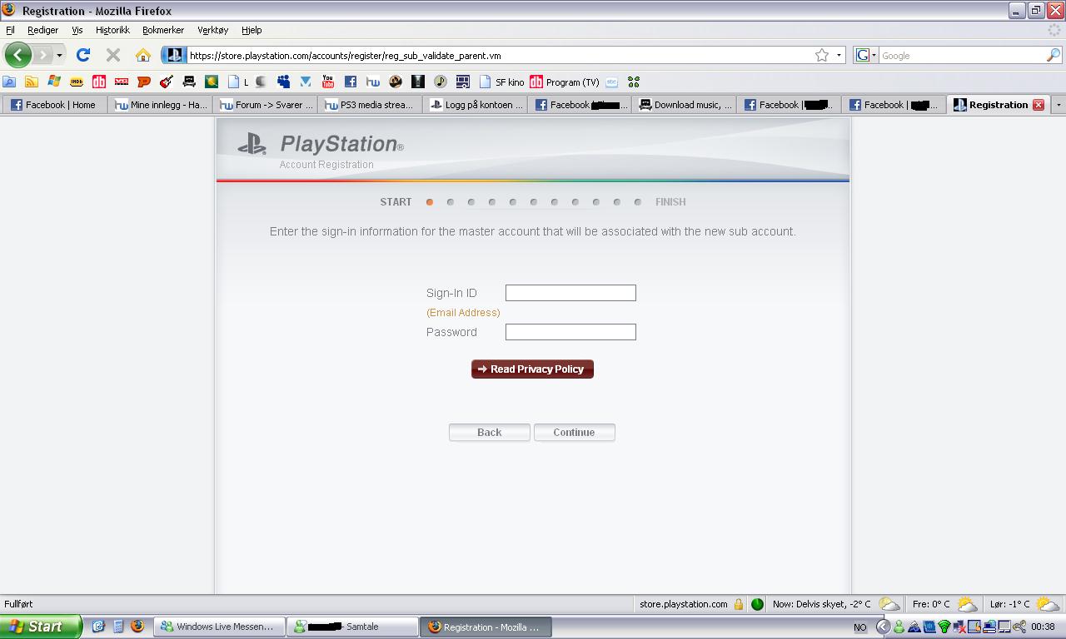Go back with the green Back arrow
1066x639 pixels.
tap(17, 55)
